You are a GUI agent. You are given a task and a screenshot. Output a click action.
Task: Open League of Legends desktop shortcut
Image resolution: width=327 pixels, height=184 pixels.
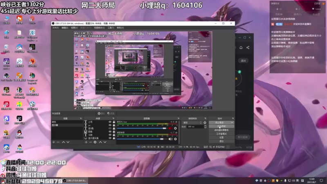coord(32,78)
